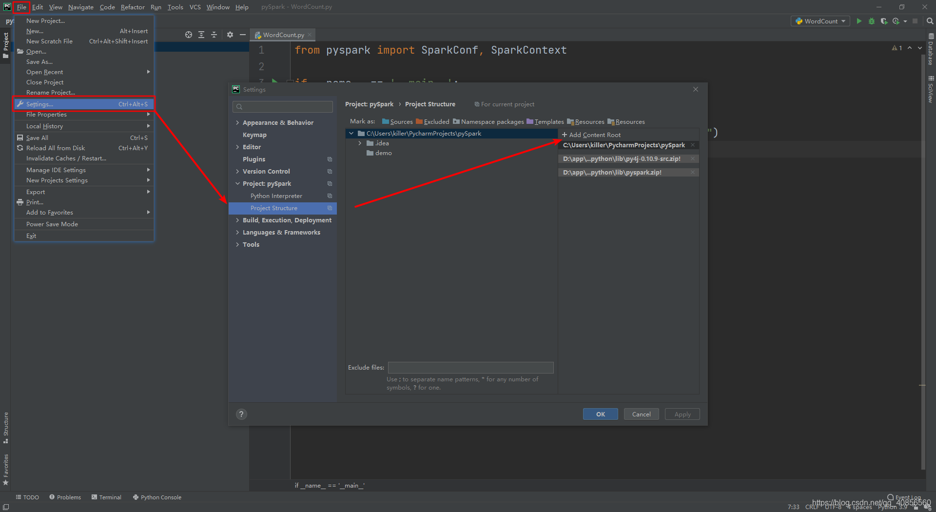Open the Terminal tool window
This screenshot has width=936, height=512.
106,497
